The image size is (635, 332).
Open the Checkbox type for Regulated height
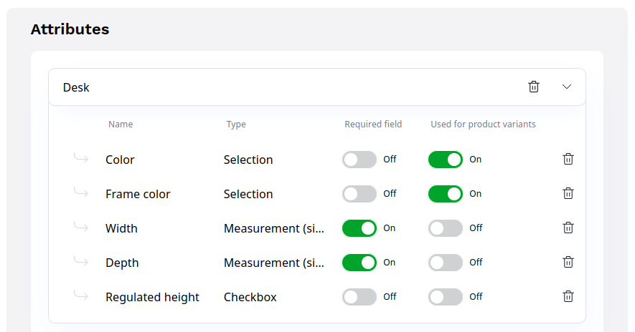tap(250, 297)
